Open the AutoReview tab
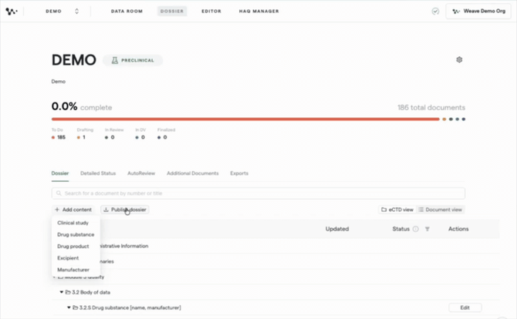Image resolution: width=517 pixels, height=319 pixels. 141,173
